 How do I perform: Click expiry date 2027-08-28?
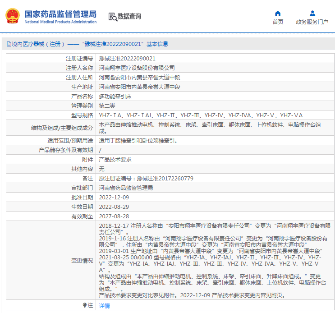pos(114,216)
